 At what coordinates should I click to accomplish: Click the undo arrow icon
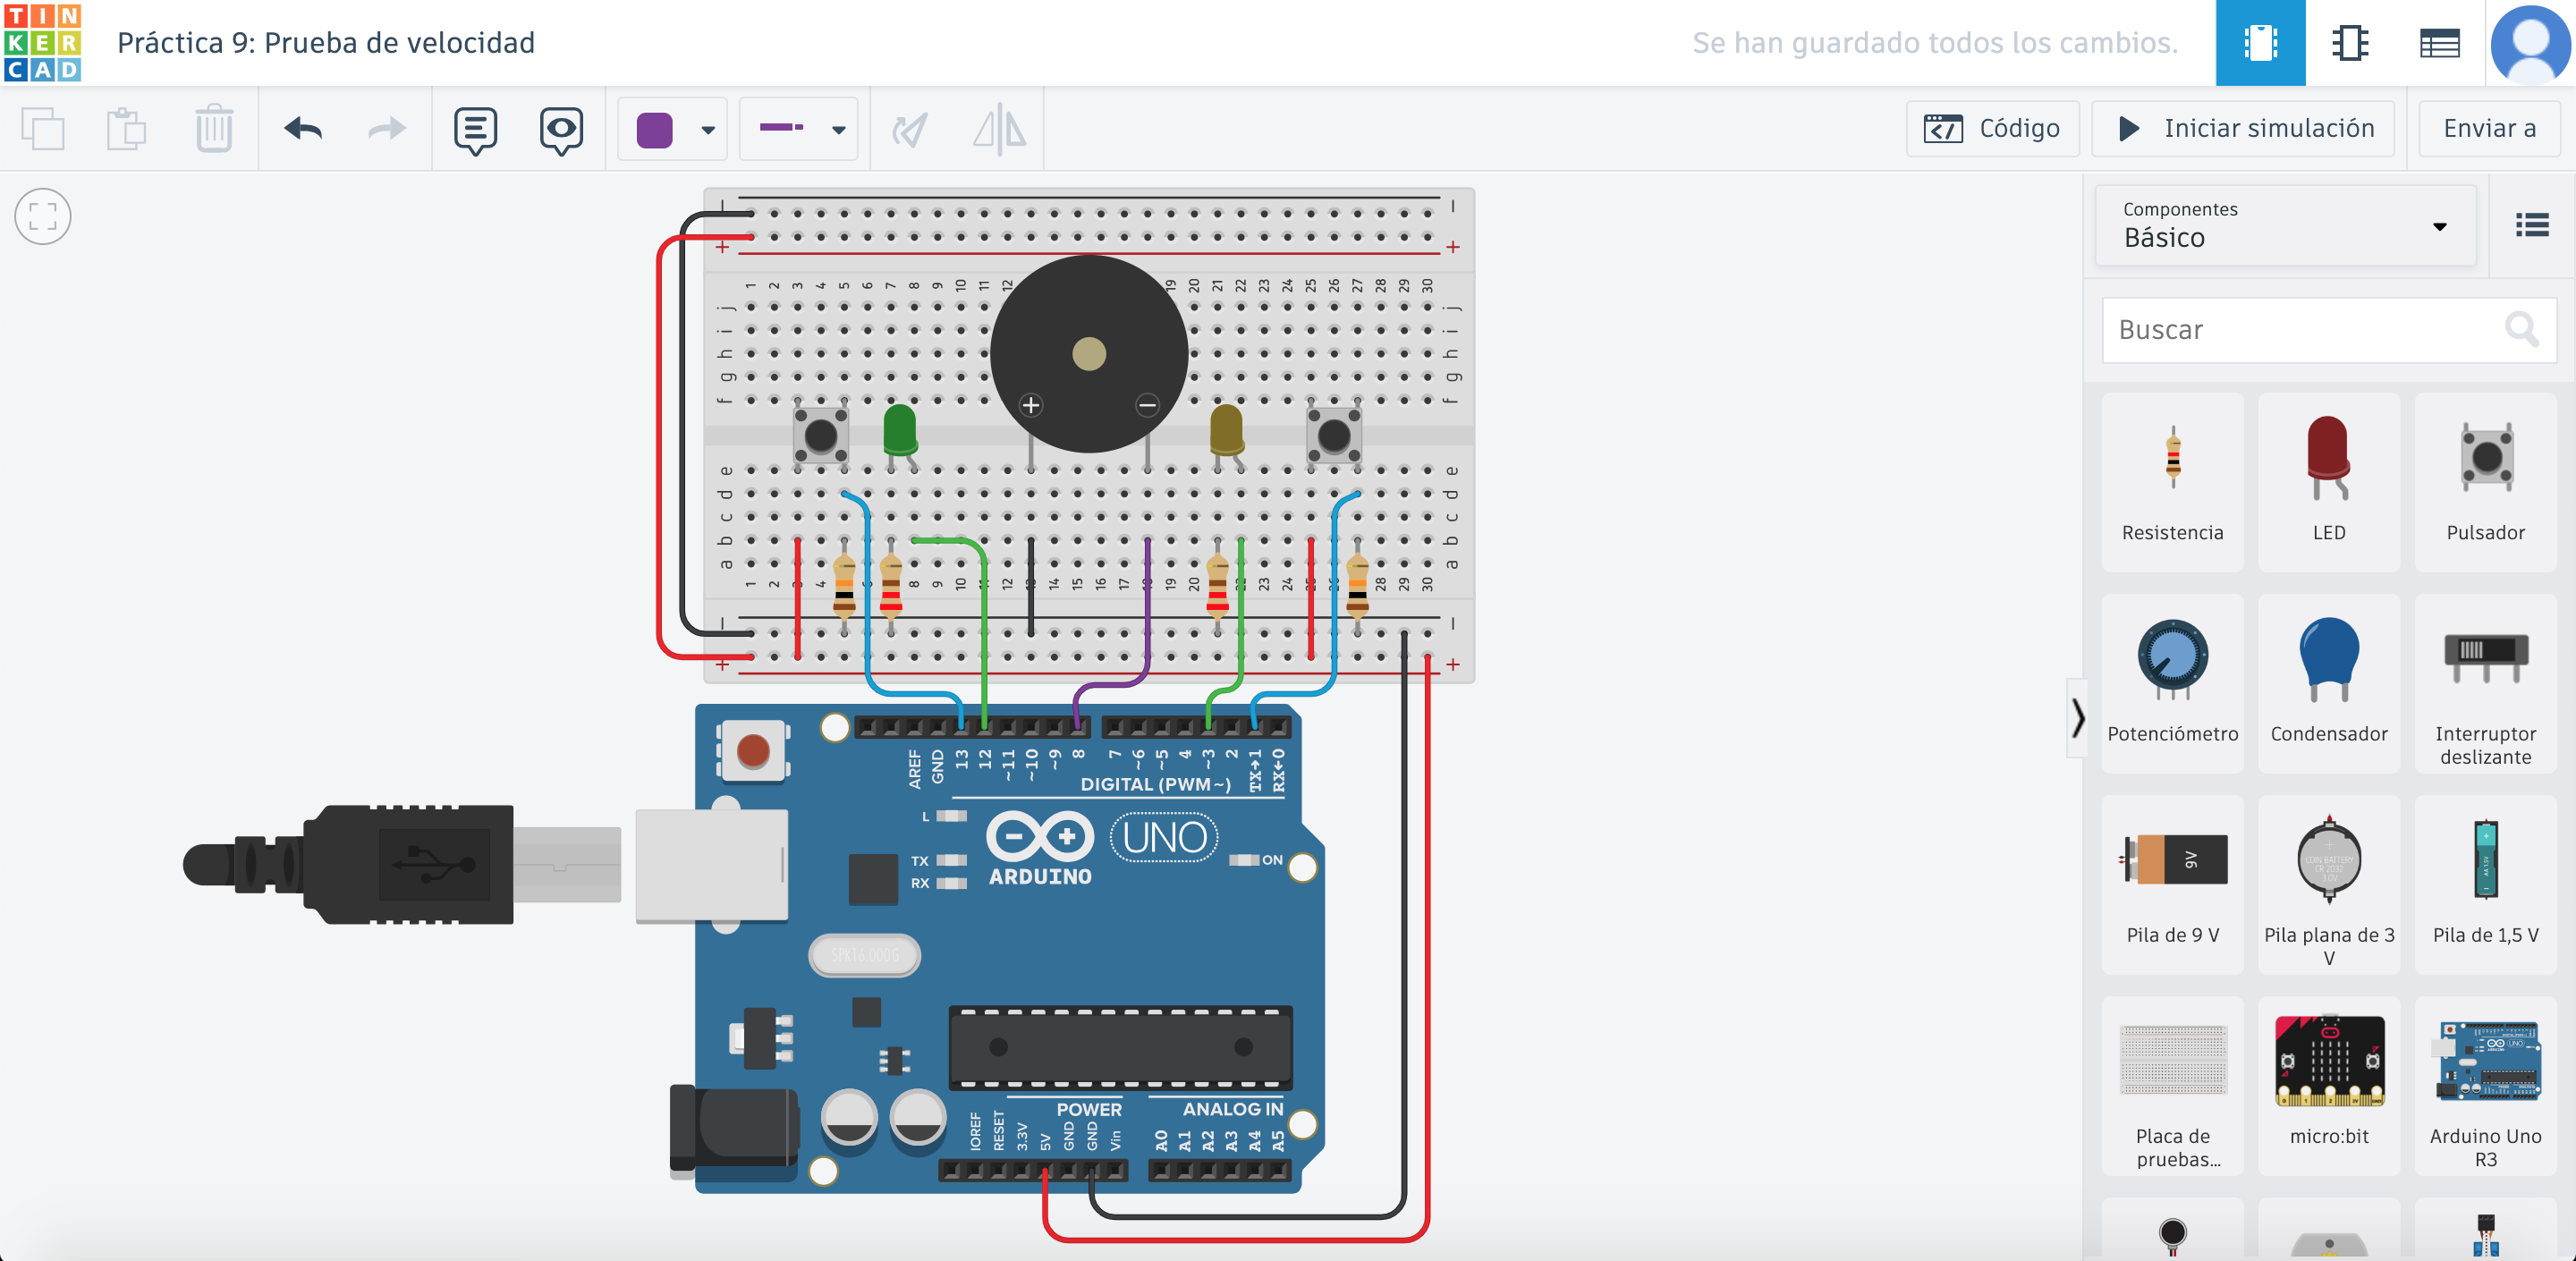click(x=303, y=129)
